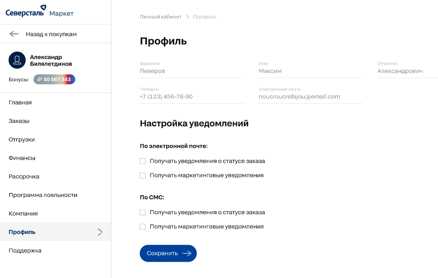Click Назад к покупкам link

click(x=51, y=34)
